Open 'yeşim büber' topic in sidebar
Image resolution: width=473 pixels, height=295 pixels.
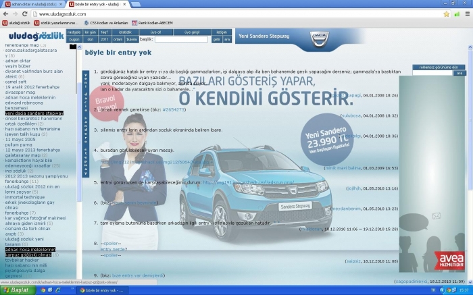point(18,66)
